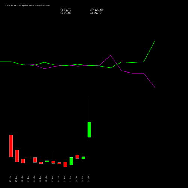The image size is (188, 188).
Task: Click the chart title text POLYCAB 8800 PE
Action: [13, 6]
